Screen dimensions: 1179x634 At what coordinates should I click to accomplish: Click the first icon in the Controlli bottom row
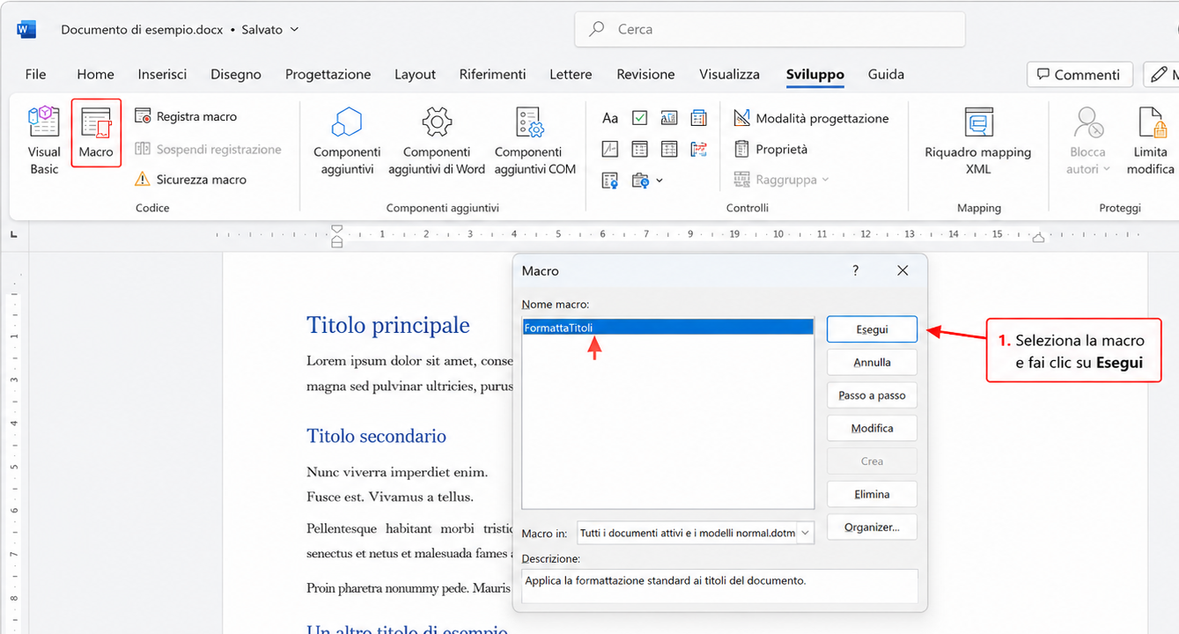click(610, 181)
